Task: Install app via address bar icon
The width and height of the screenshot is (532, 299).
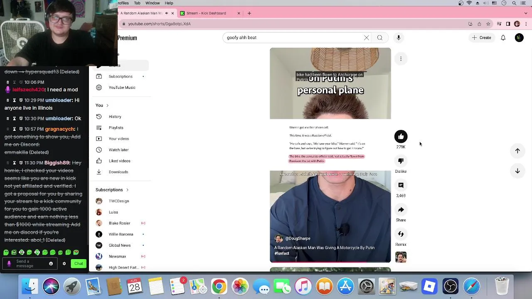Action: coord(470,24)
